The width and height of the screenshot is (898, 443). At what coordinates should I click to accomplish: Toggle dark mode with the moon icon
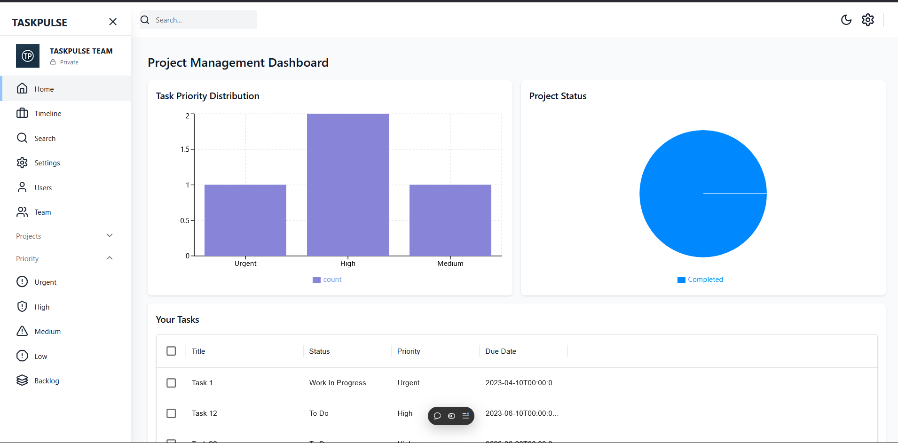pos(846,20)
